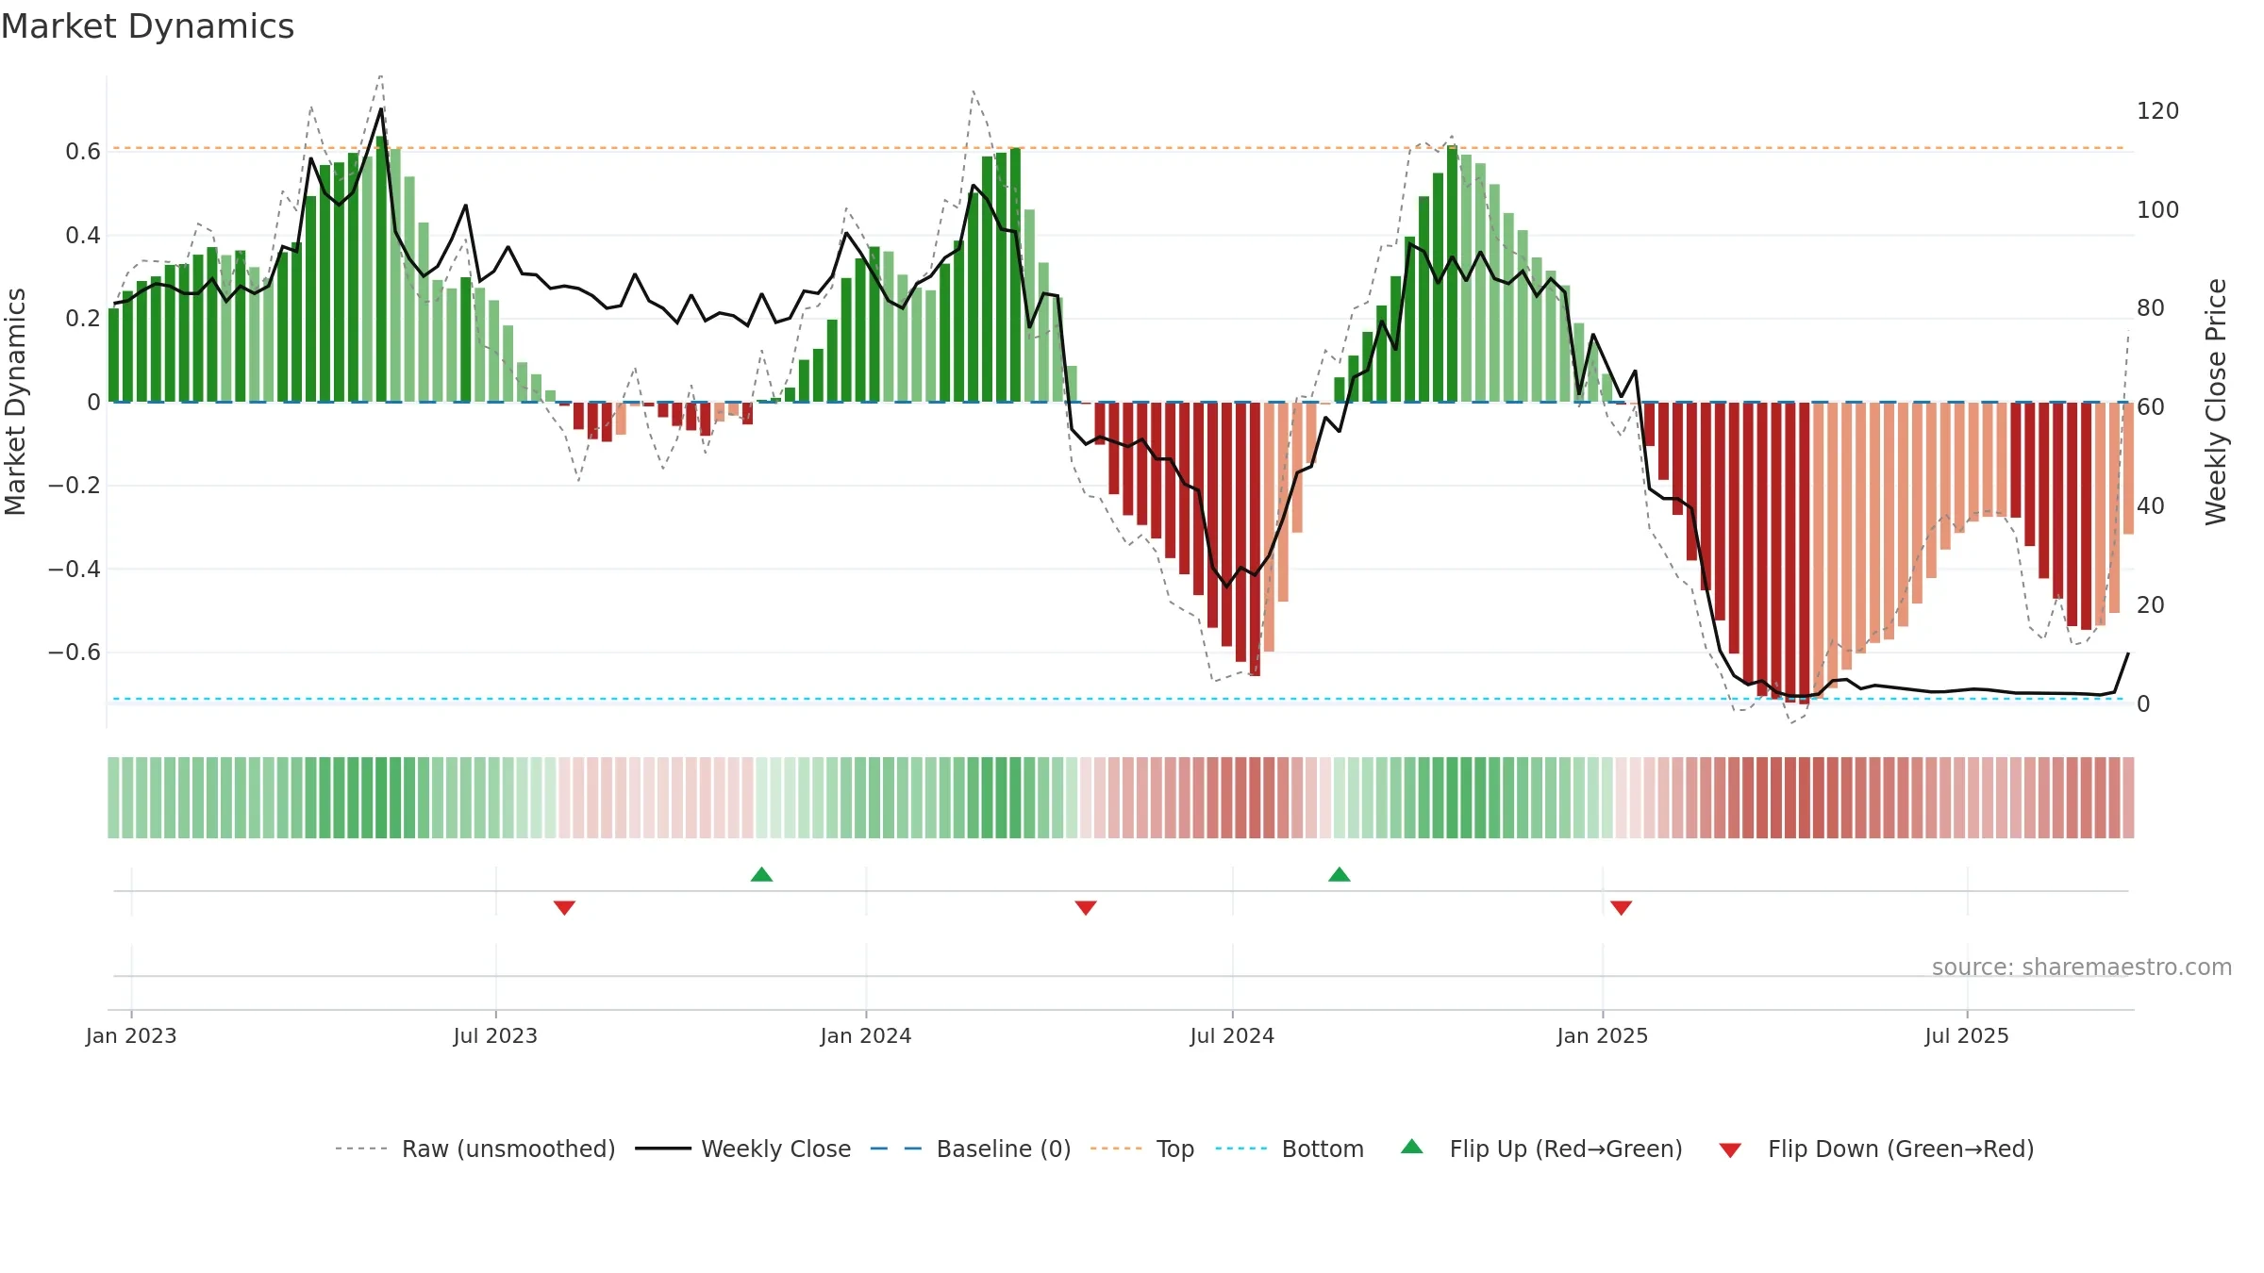Click the Jul 2025 x-axis label
2264x1273 pixels.
pos(1967,1035)
